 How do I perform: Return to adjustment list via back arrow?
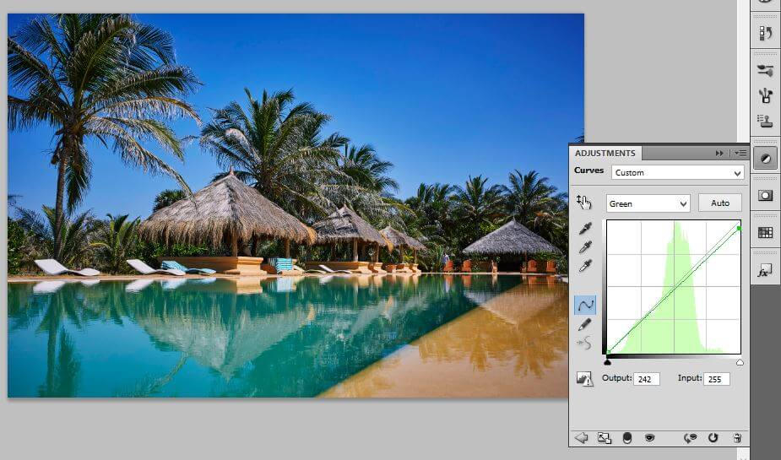click(x=581, y=437)
